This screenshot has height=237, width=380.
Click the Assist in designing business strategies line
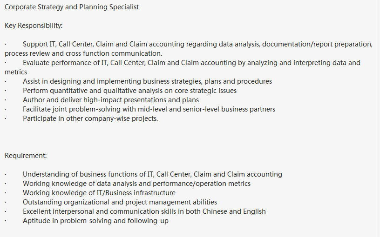click(x=147, y=81)
